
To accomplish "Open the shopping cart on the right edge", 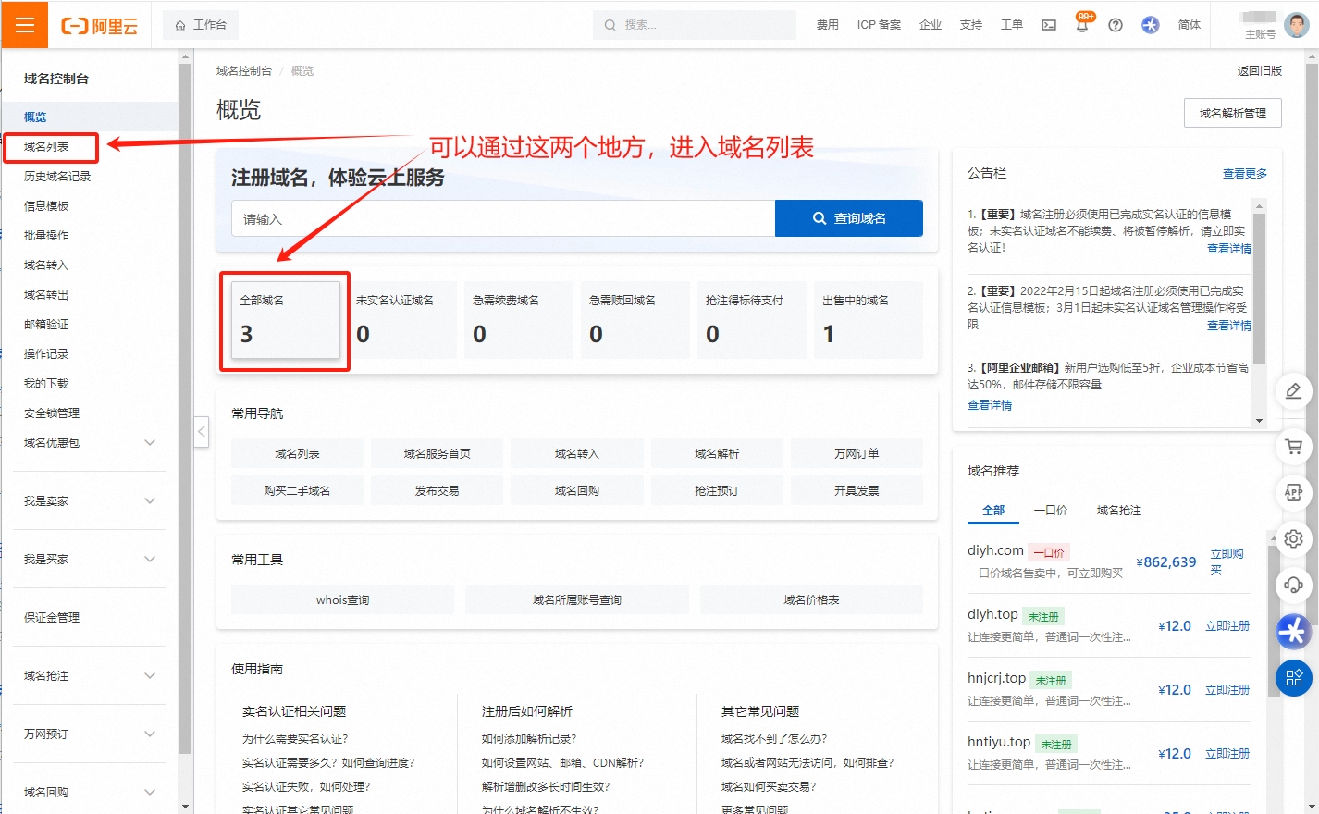I will tap(1293, 447).
